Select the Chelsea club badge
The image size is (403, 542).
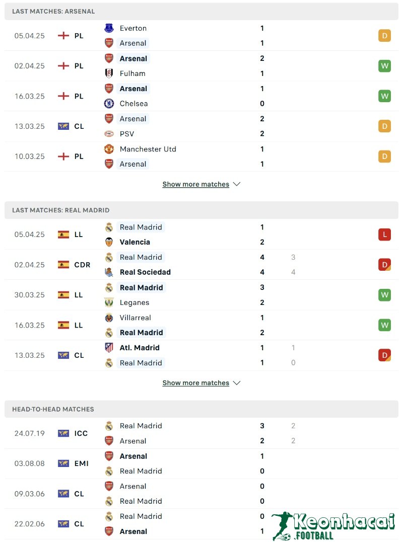(x=109, y=104)
